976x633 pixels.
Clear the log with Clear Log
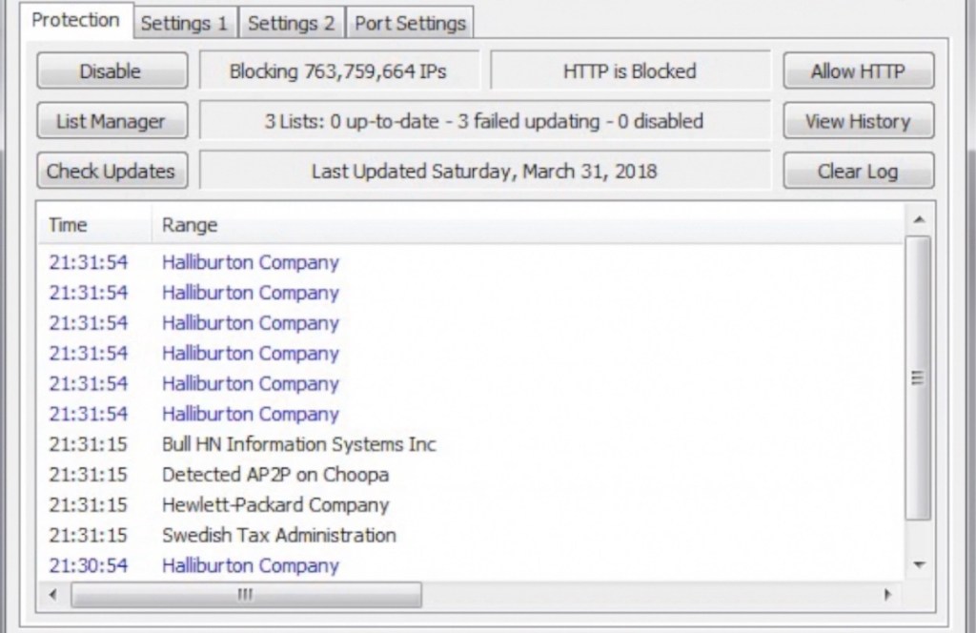coord(858,172)
